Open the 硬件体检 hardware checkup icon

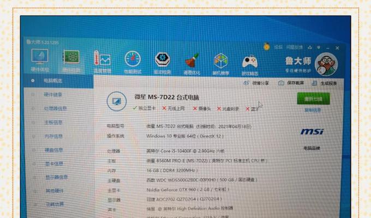(40, 60)
